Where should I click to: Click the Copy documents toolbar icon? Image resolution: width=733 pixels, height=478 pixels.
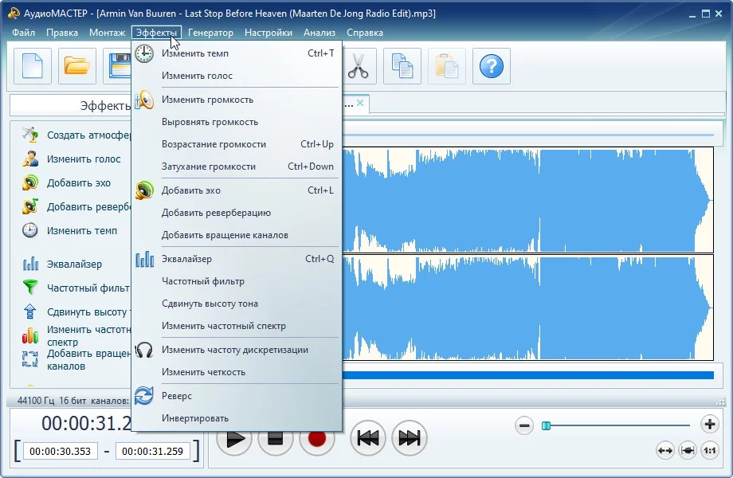(402, 66)
